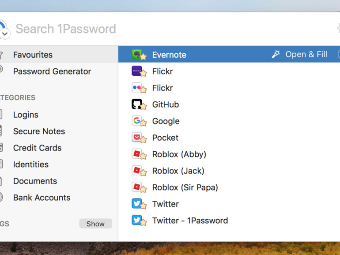The width and height of the screenshot is (340, 255).
Task: Select the Credit Cards category
Action: 37,148
